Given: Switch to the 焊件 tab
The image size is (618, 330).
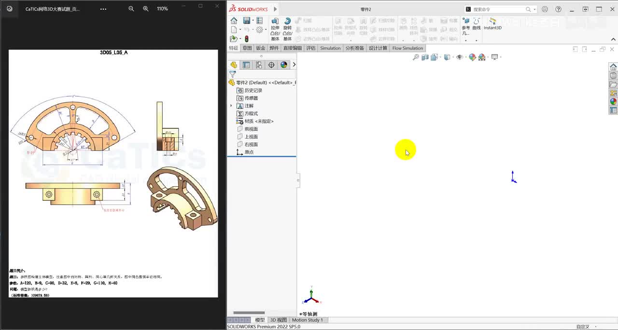Looking at the screenshot, I should pyautogui.click(x=274, y=48).
